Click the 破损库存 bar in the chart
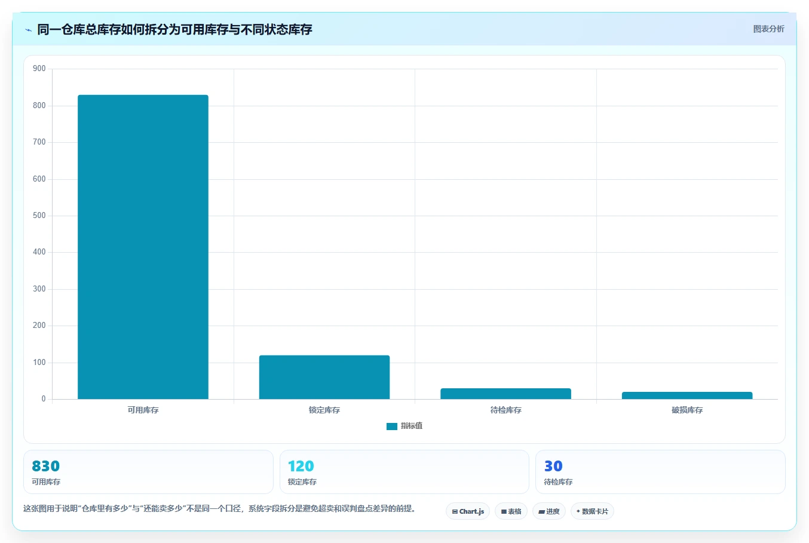The width and height of the screenshot is (809, 543). click(x=687, y=395)
